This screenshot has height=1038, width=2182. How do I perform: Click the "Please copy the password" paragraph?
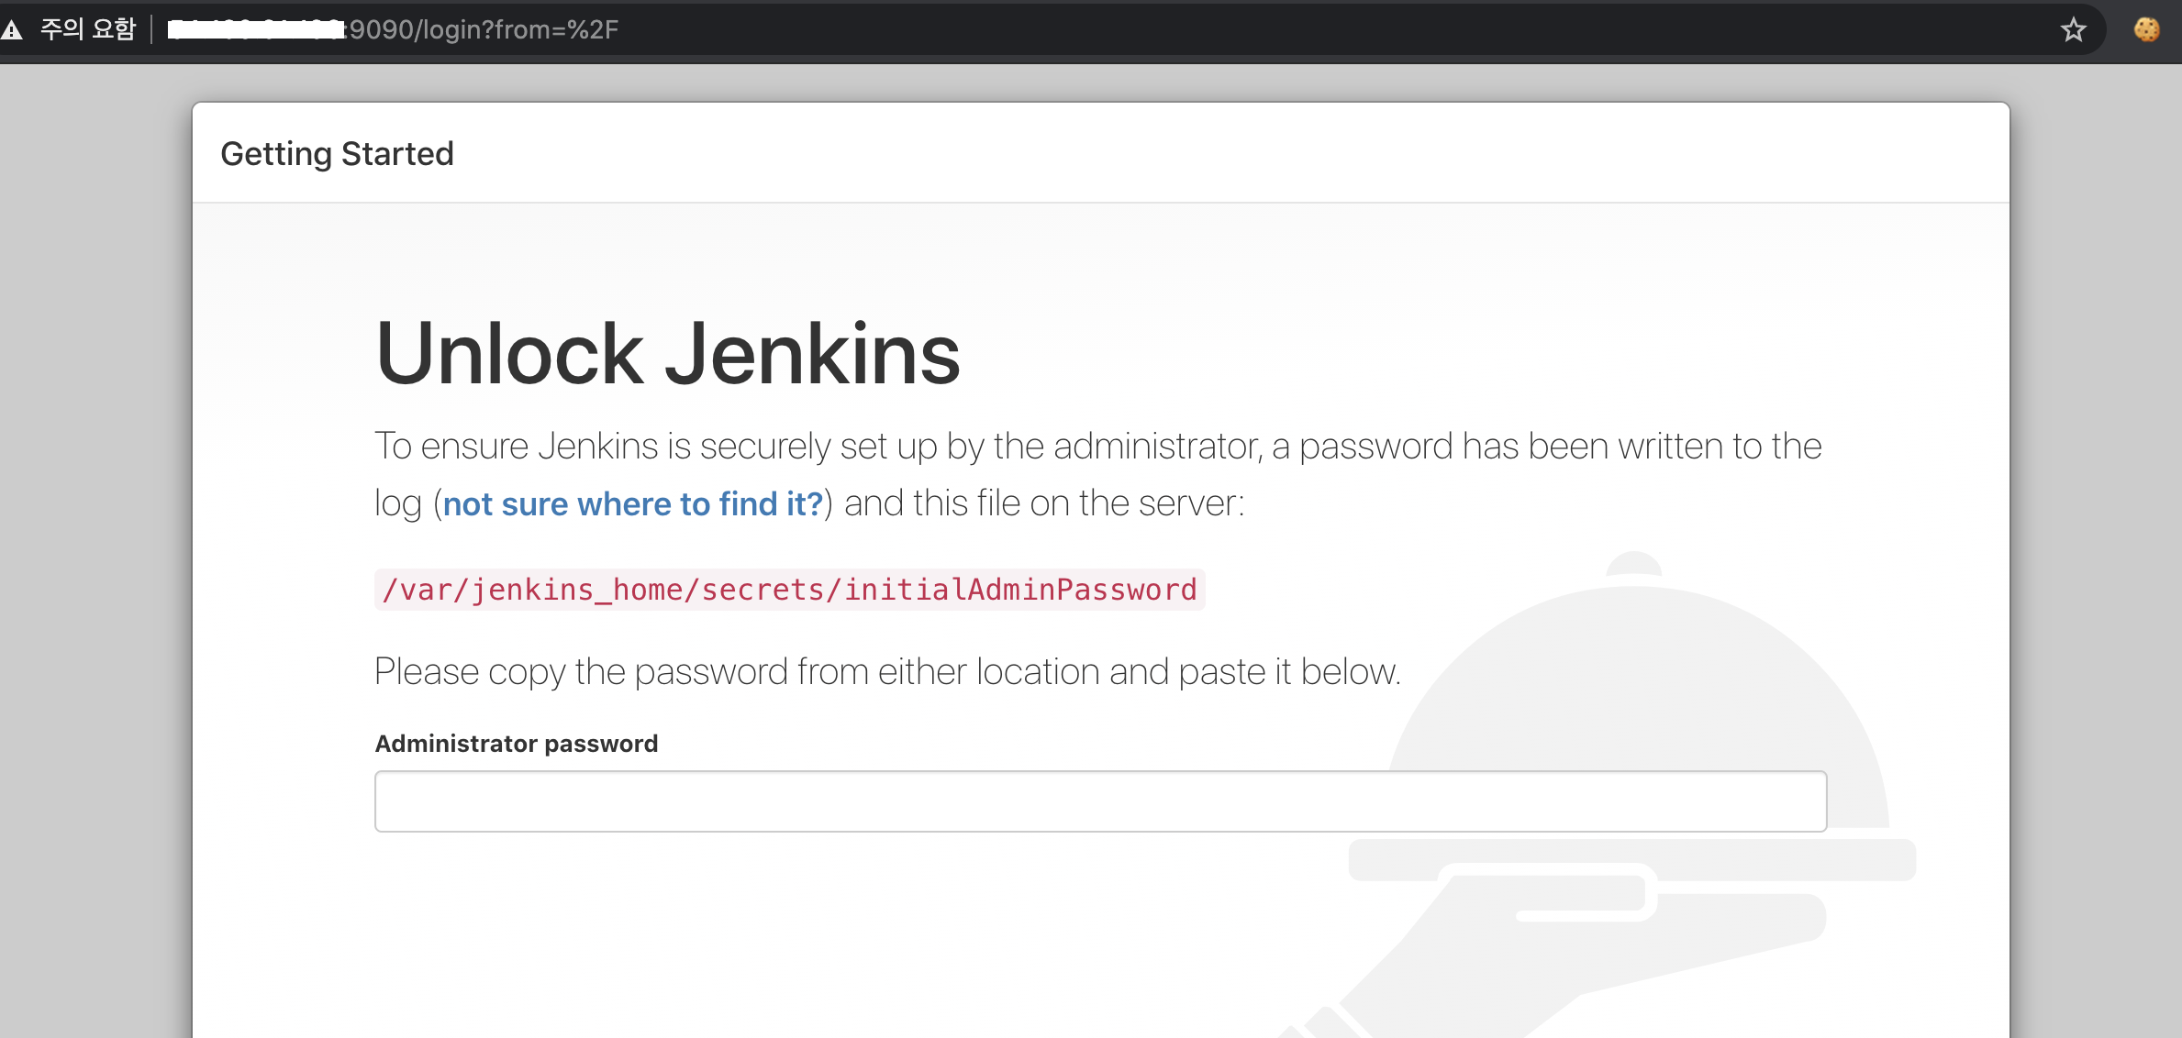pos(886,672)
